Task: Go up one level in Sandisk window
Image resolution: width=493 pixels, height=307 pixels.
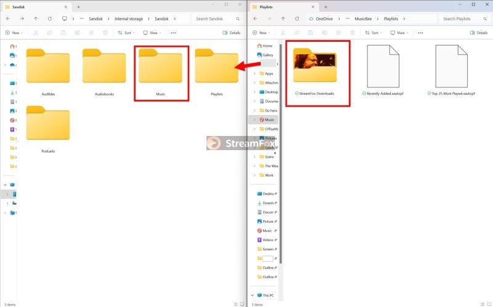Action: pyautogui.click(x=36, y=19)
